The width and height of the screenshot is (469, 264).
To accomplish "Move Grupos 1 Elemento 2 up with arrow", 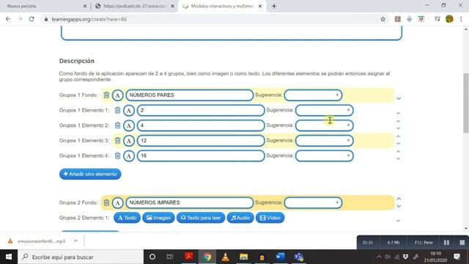I will (x=398, y=122).
